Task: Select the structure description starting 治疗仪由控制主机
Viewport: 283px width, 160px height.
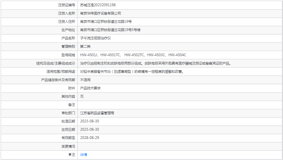Action: coord(156,63)
